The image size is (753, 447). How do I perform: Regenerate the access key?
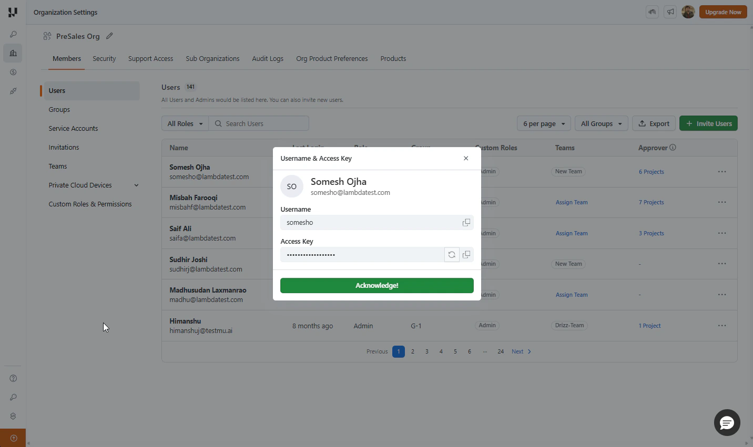(x=452, y=255)
